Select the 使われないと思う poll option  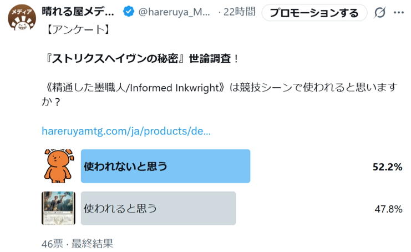coord(165,166)
